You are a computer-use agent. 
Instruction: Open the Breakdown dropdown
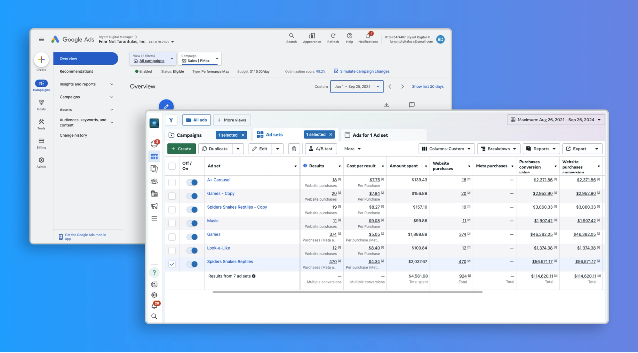[x=498, y=149]
